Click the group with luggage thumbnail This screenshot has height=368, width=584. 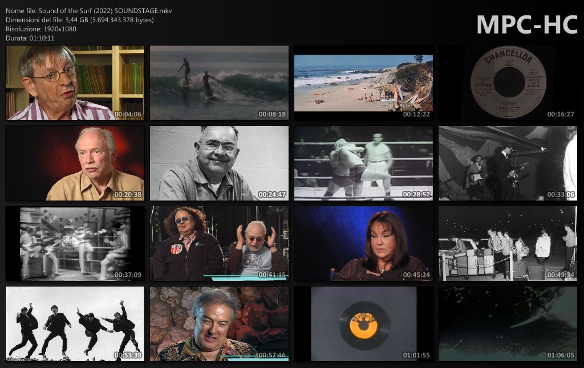(508, 244)
